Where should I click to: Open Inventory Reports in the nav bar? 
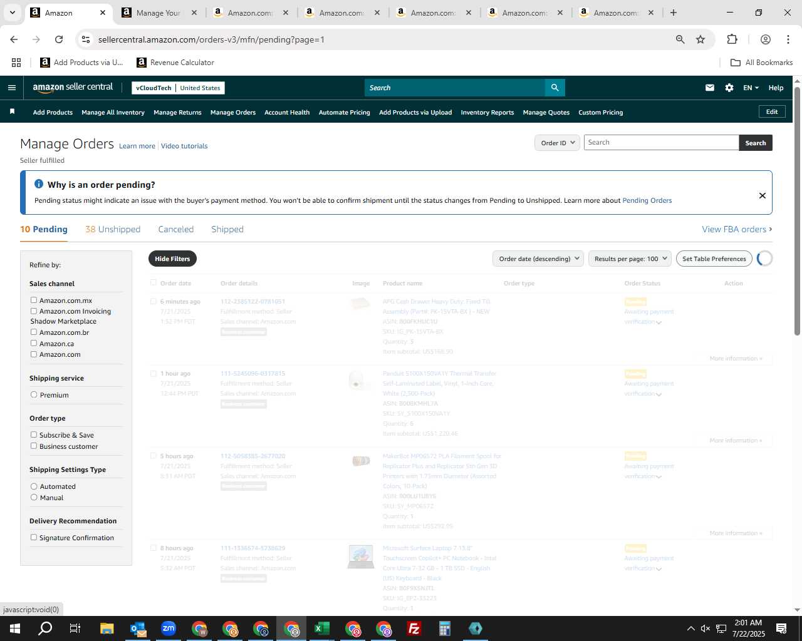pos(487,113)
